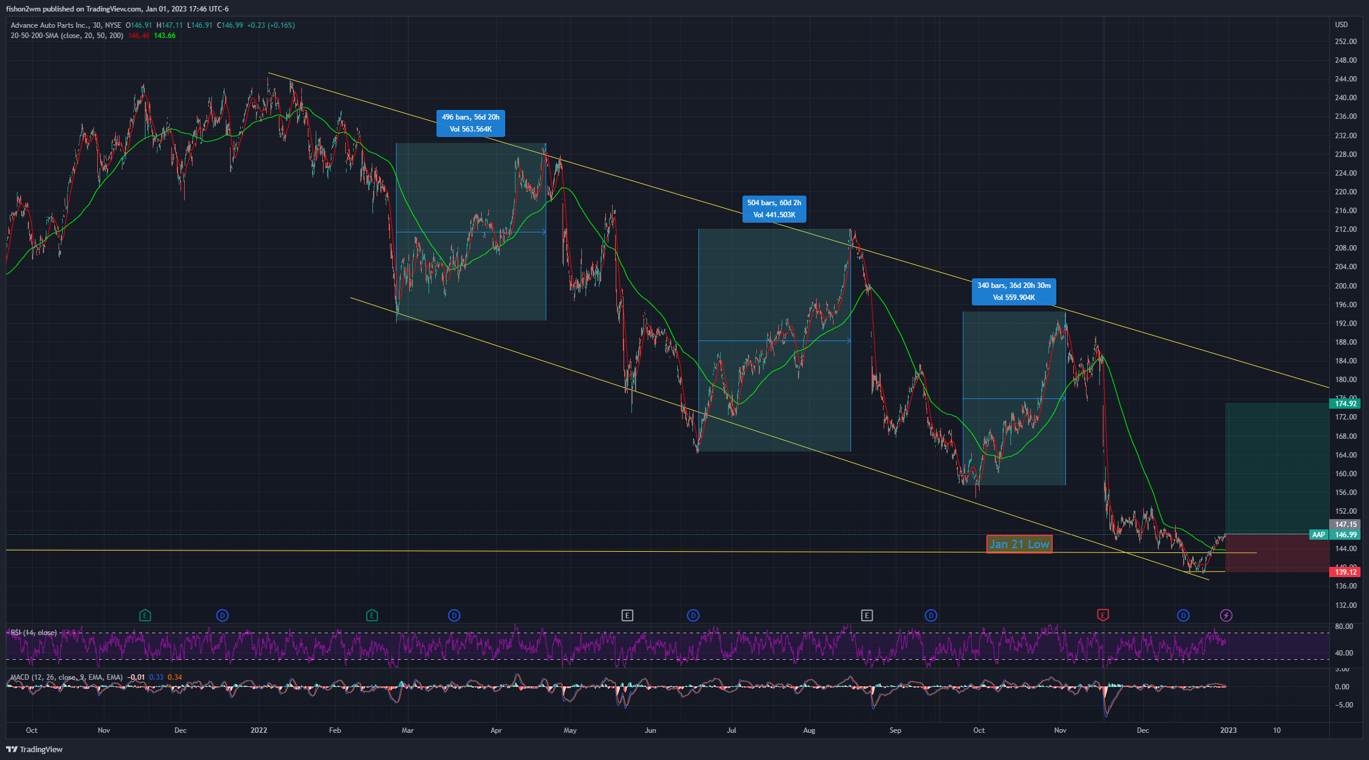Click the green earnings E marker in November 2021

tap(145, 615)
